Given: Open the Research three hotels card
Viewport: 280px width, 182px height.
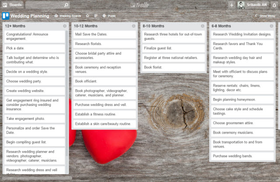Looking at the screenshot, I should (x=173, y=37).
